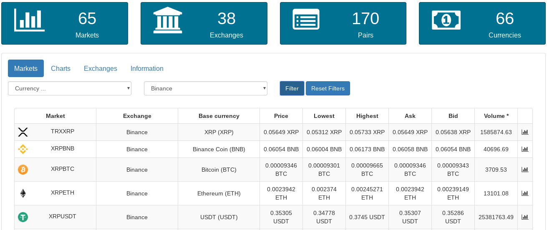
Task: Click the 65 Markets summary card
Action: (65, 23)
